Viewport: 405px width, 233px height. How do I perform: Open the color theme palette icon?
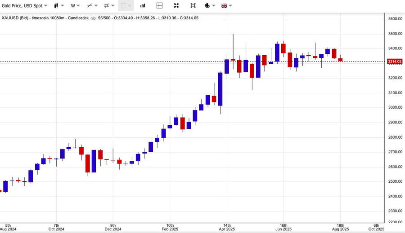point(207,6)
